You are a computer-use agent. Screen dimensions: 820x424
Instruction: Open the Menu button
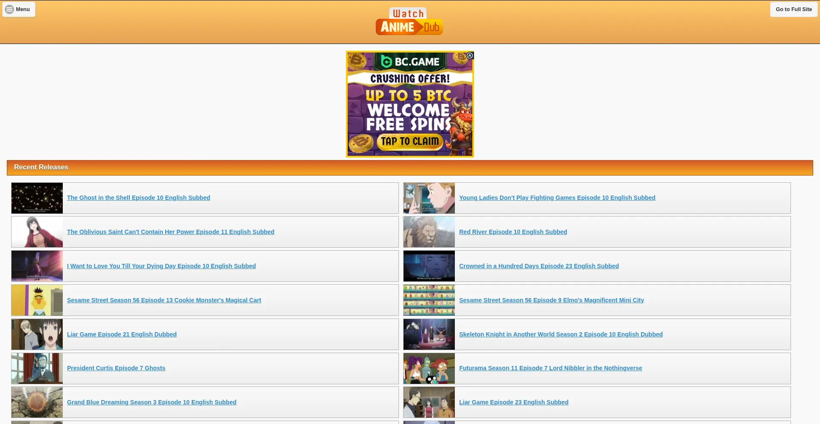[19, 9]
